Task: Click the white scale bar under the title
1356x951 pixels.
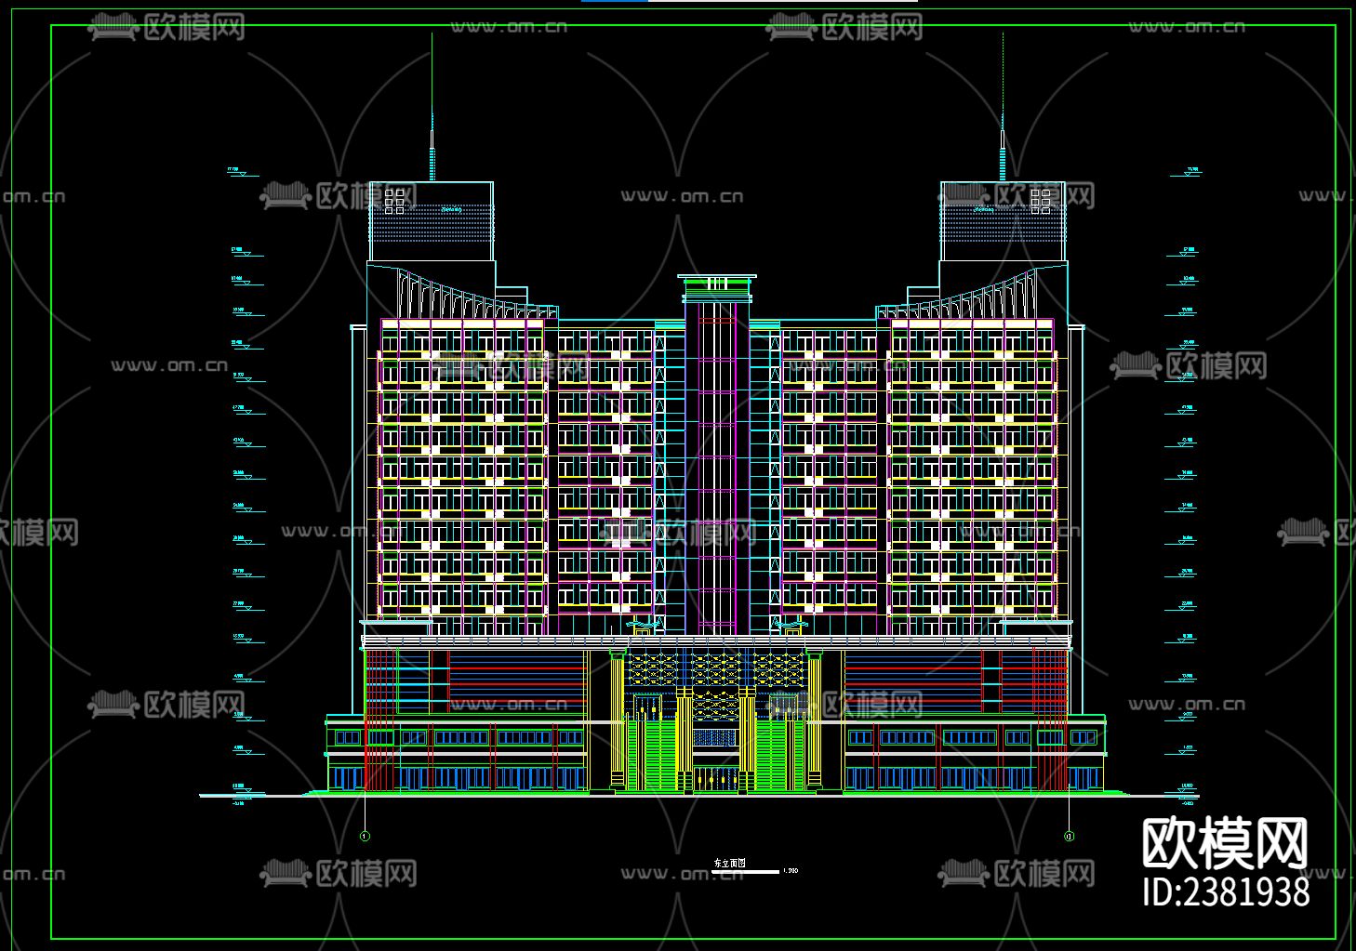Action: pos(746,872)
